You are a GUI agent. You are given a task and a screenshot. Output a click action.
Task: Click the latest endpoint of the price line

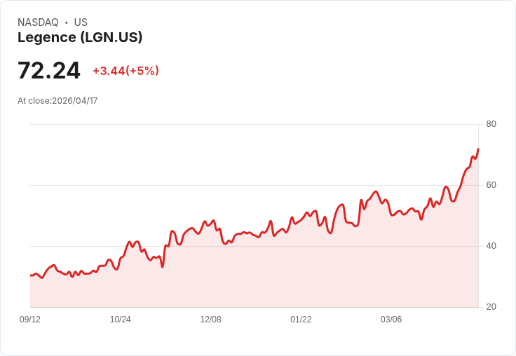coord(478,149)
